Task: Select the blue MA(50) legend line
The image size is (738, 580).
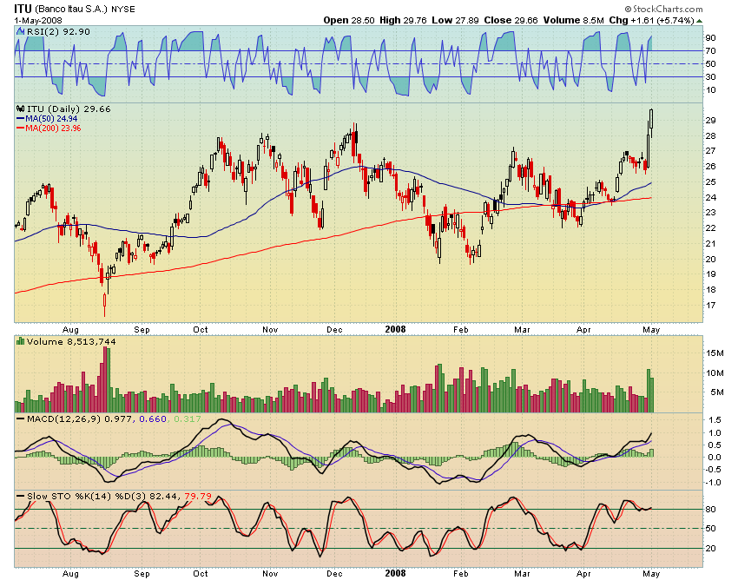Action: pos(20,119)
